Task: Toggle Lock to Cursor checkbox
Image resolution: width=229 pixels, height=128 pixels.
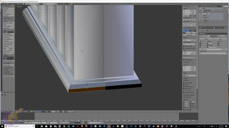Action: coord(184,46)
